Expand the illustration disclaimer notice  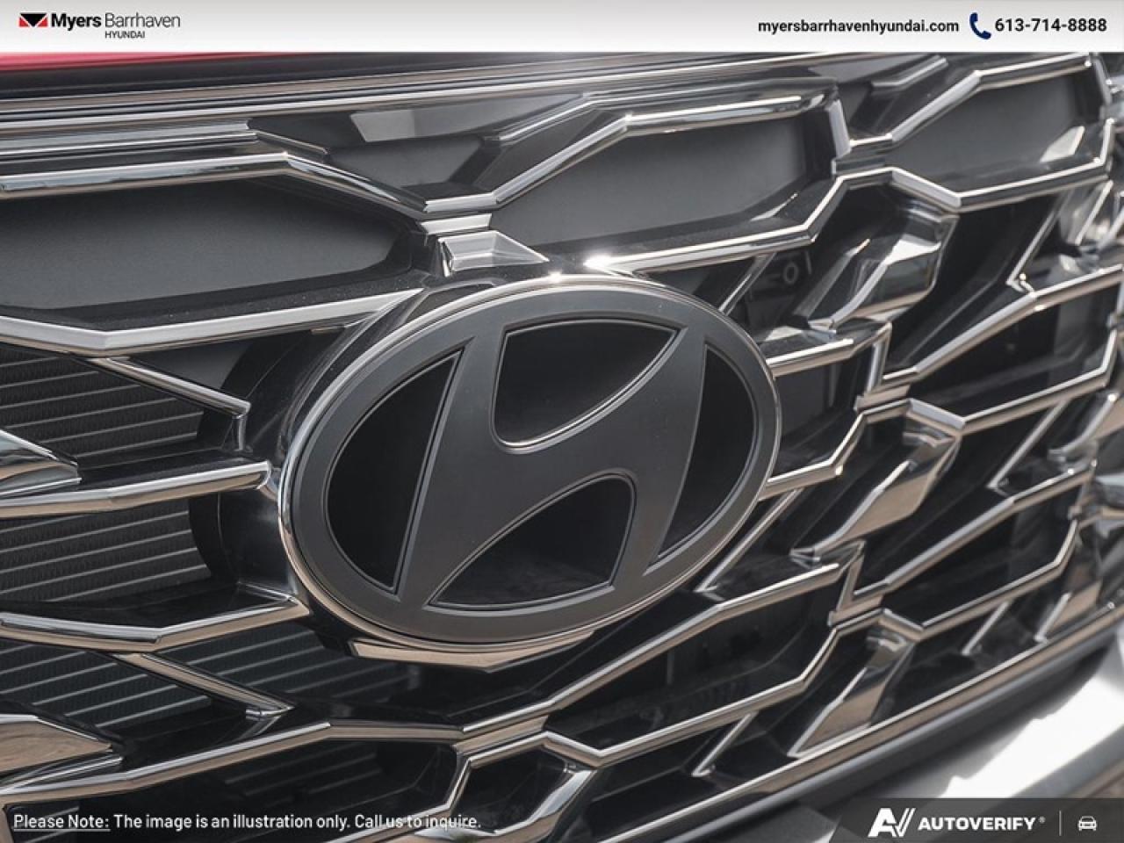point(246,822)
